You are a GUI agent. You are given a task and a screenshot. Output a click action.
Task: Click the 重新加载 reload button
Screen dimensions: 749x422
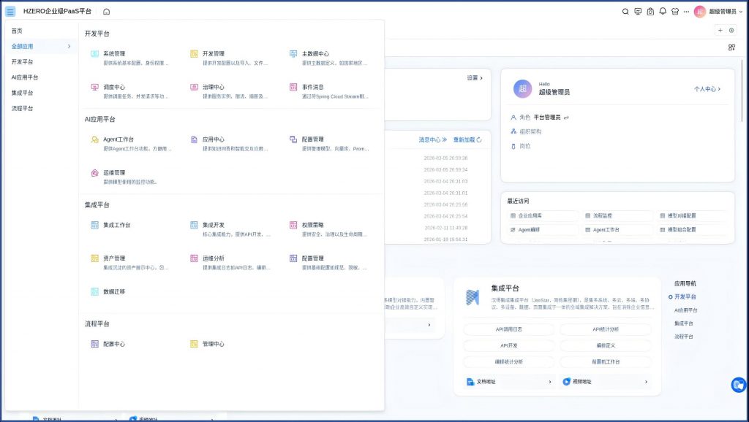pos(467,139)
